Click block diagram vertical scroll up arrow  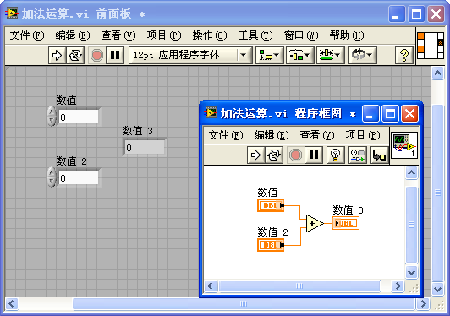tap(411, 172)
